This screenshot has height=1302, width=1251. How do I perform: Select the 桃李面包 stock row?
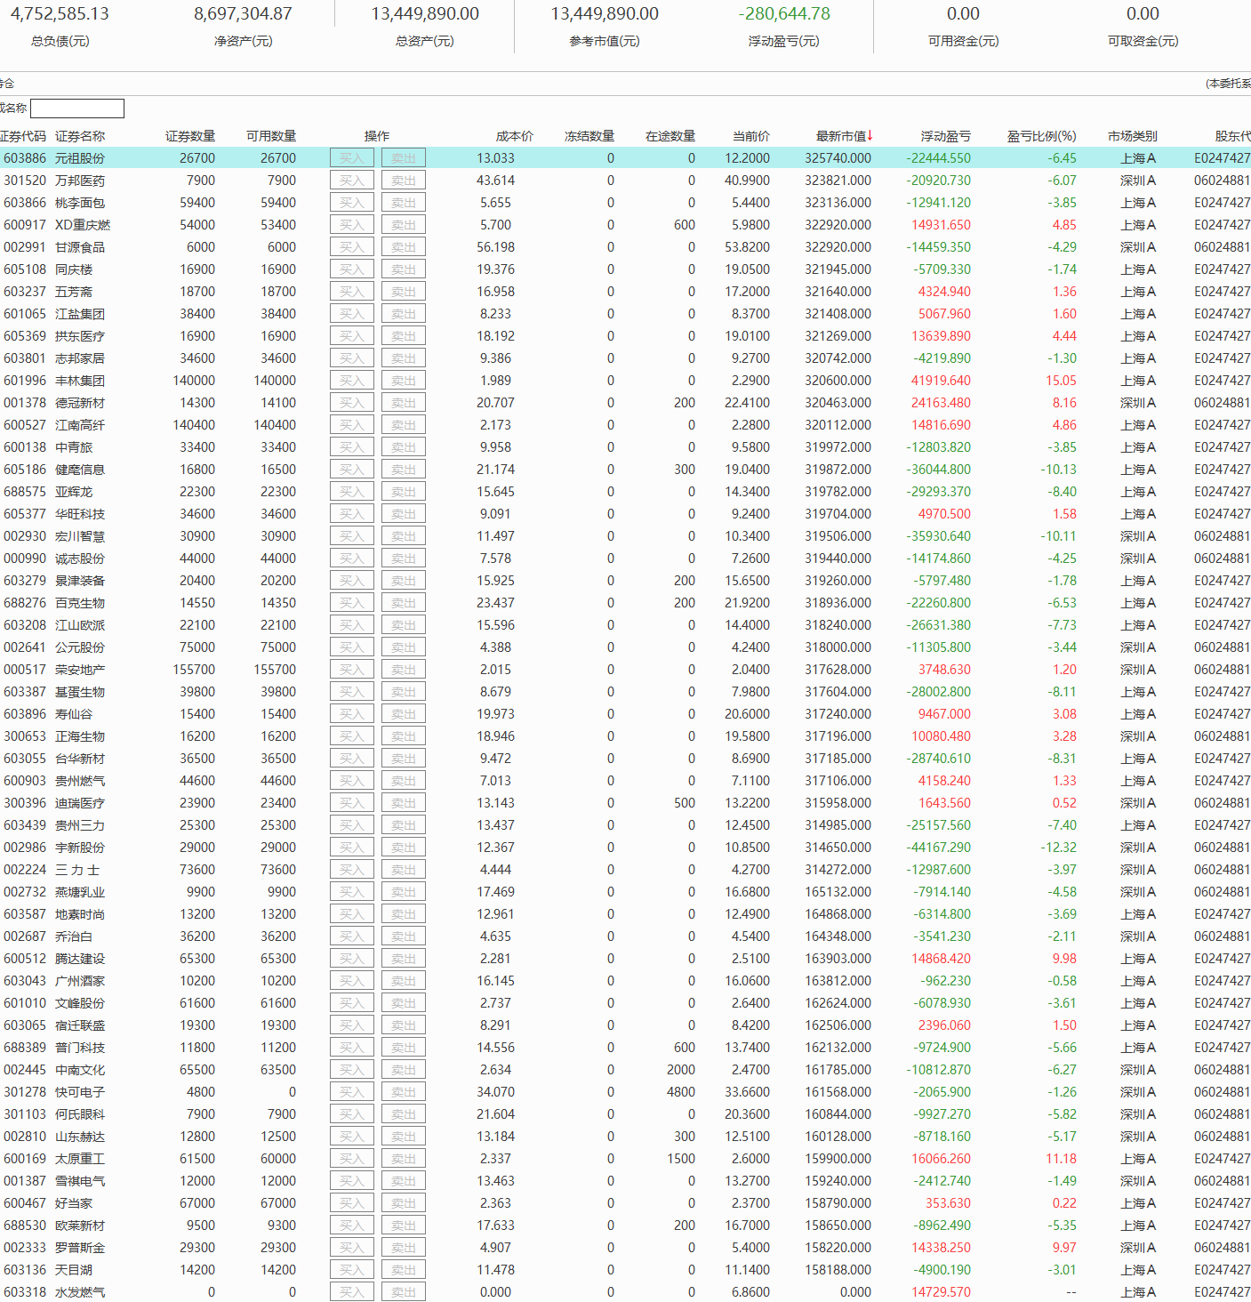click(80, 203)
